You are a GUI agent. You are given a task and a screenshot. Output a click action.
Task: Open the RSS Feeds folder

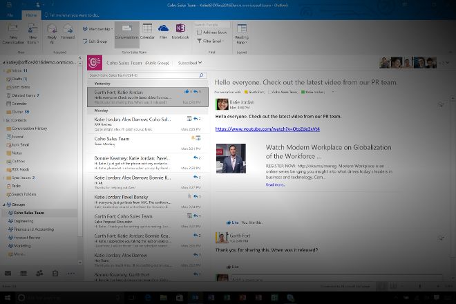point(18,169)
